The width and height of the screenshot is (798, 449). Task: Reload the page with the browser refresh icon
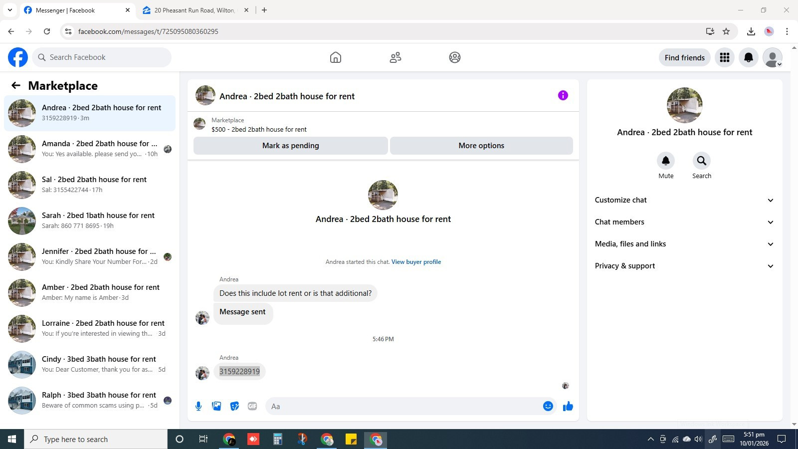coord(47,31)
